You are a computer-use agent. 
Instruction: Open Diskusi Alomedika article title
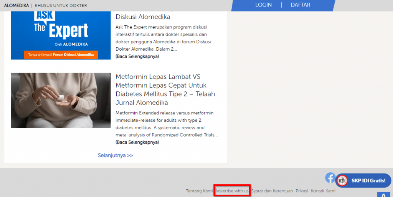tap(143, 17)
